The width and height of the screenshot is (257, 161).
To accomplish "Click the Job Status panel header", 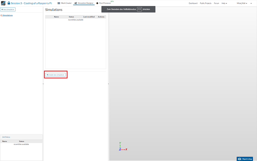I will pyautogui.click(x=21, y=137).
